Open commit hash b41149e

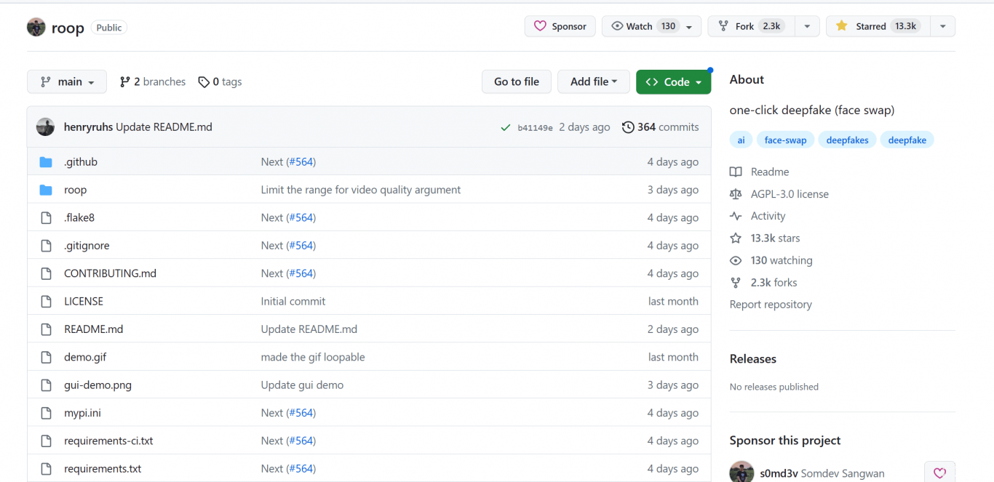(x=535, y=128)
